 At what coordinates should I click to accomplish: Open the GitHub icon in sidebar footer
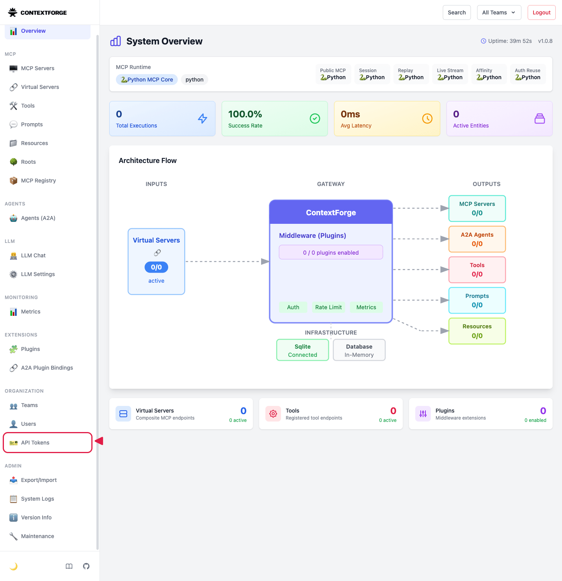(x=86, y=566)
